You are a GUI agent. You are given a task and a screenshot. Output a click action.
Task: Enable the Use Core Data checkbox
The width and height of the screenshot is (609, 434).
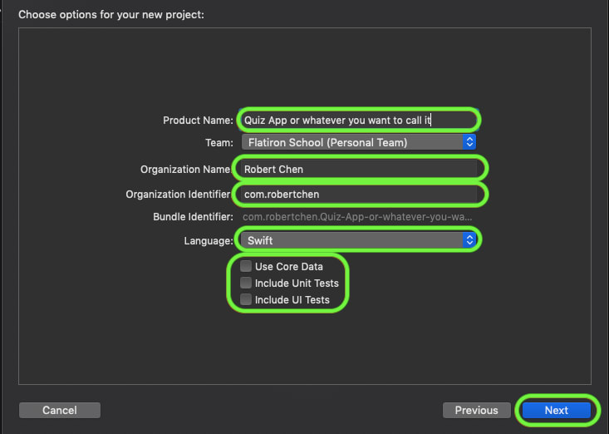pos(245,266)
